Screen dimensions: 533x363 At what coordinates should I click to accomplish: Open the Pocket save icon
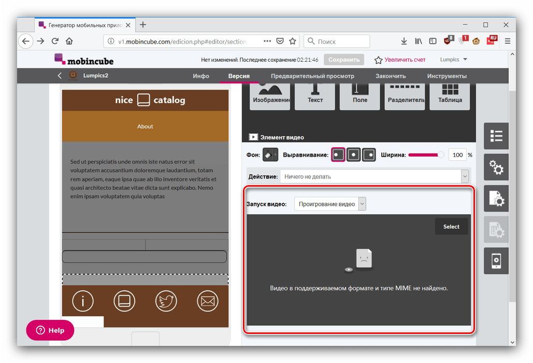click(x=280, y=41)
